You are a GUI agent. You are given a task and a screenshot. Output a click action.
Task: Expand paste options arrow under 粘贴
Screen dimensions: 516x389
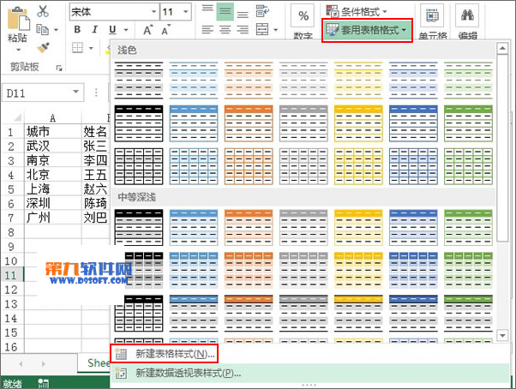[x=18, y=50]
